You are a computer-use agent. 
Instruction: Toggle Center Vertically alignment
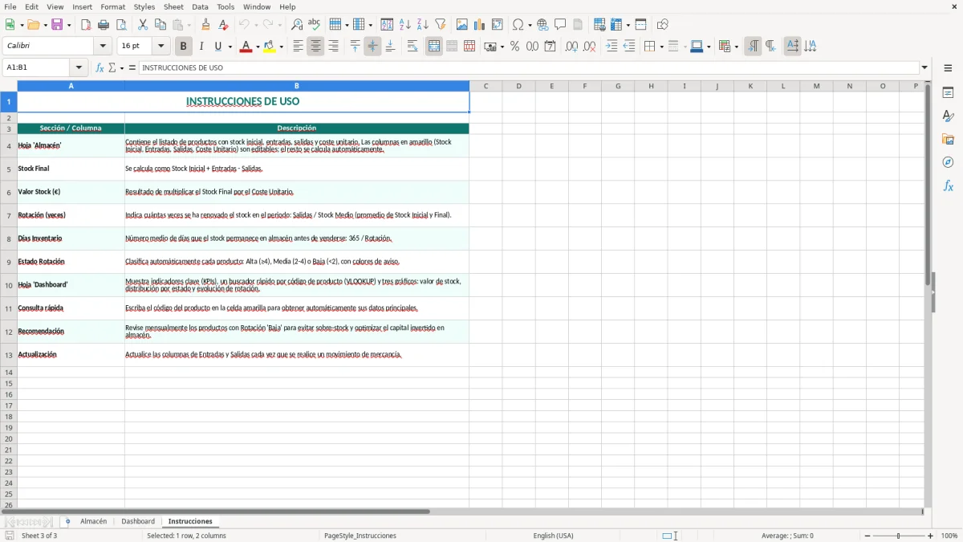click(x=372, y=47)
